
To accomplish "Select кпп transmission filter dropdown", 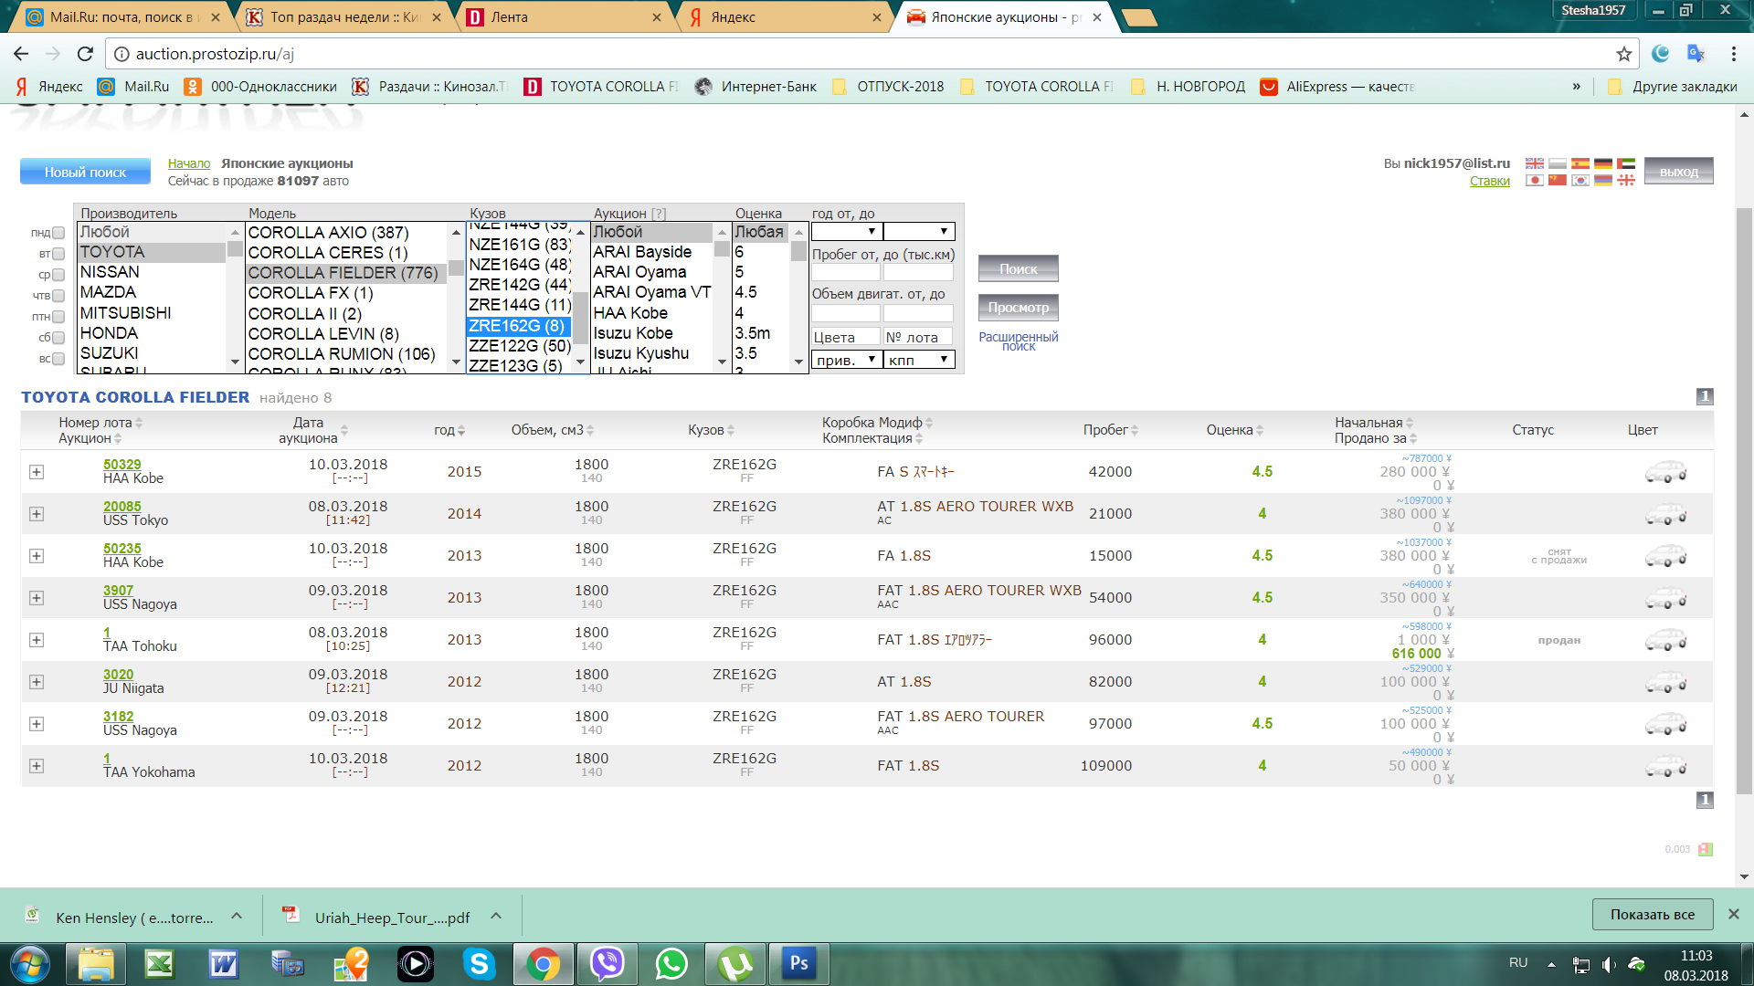I will 918,359.
